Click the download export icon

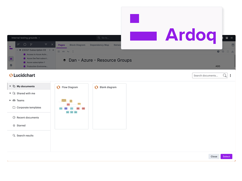tap(233, 51)
